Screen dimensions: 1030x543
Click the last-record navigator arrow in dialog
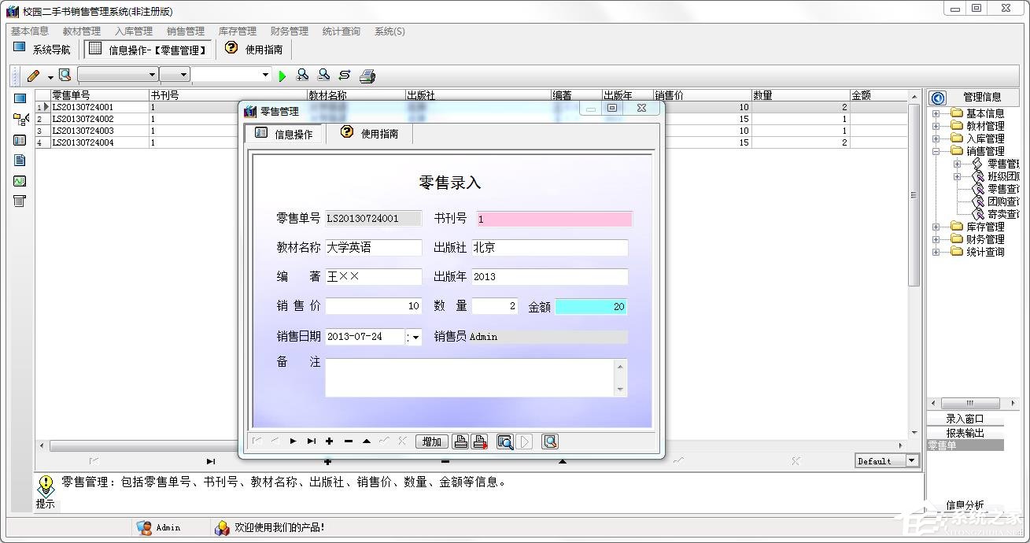click(312, 441)
